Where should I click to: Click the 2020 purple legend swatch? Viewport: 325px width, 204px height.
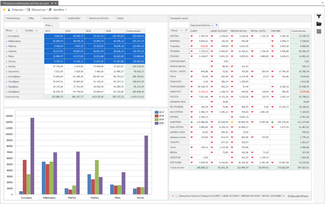point(156,123)
